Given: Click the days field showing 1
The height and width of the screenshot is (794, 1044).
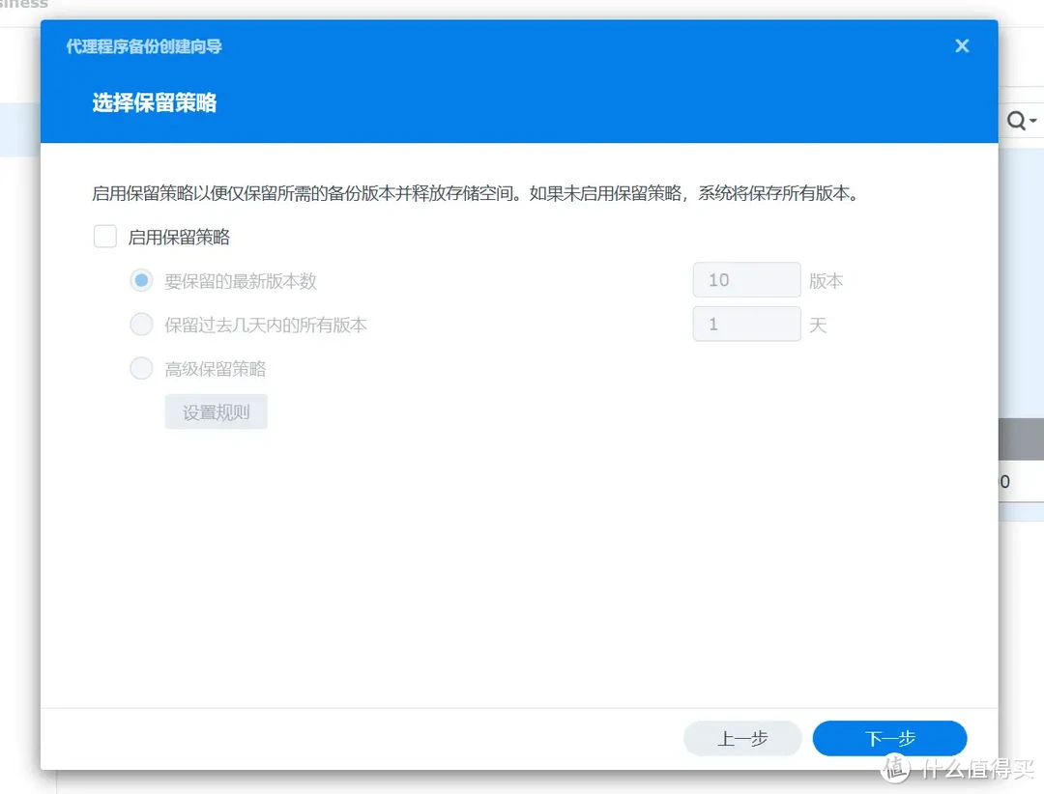Looking at the screenshot, I should (746, 324).
